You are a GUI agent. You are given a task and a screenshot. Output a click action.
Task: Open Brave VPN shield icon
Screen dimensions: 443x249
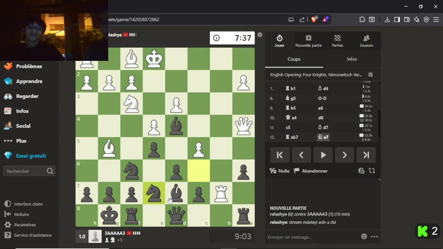pyautogui.click(x=426, y=20)
